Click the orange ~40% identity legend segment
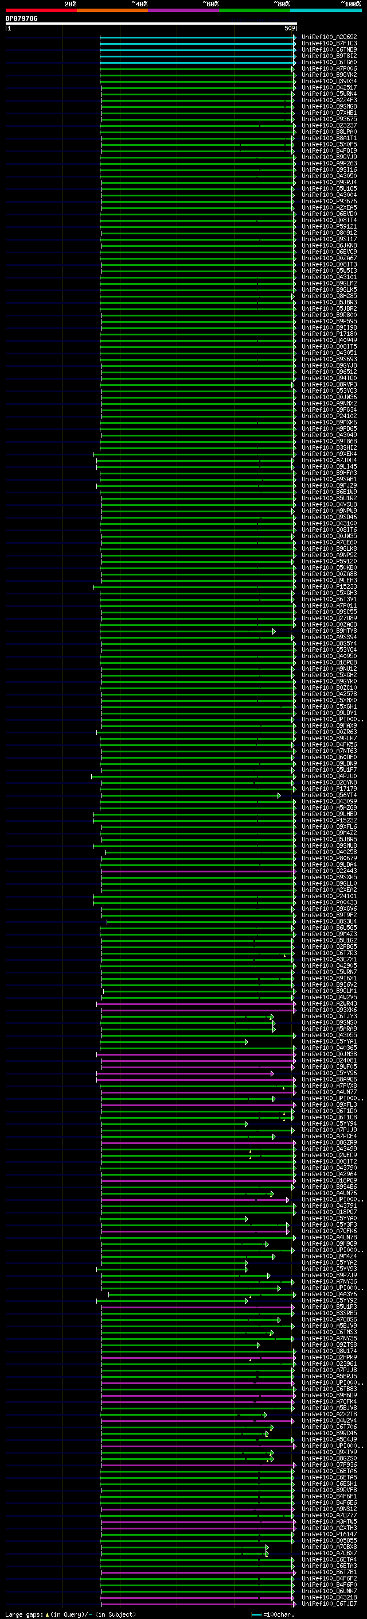 (x=112, y=11)
